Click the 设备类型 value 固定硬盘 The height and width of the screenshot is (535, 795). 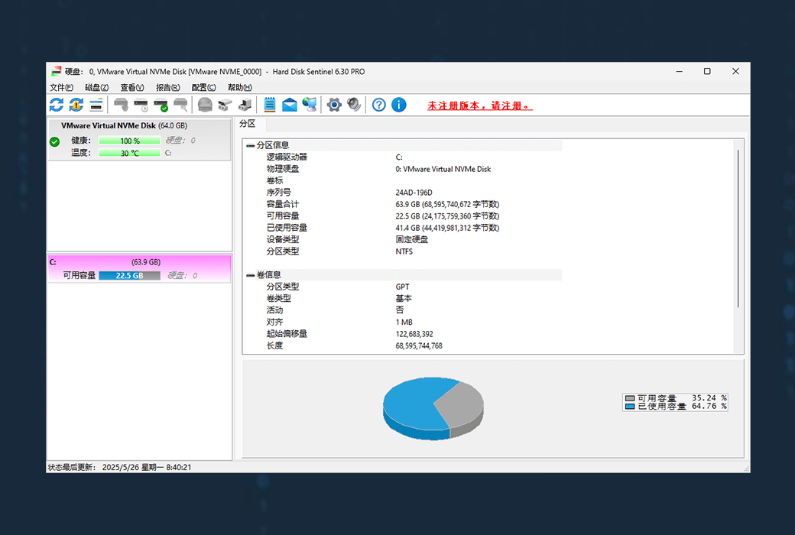[412, 239]
